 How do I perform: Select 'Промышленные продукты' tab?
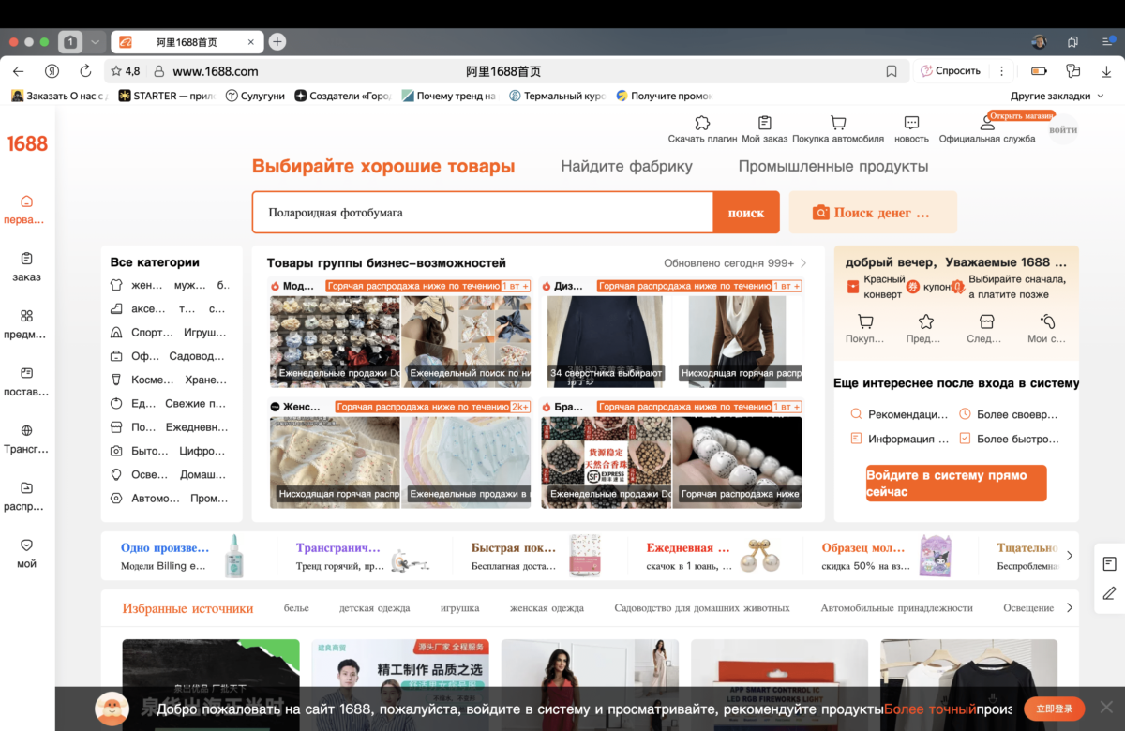click(x=833, y=167)
